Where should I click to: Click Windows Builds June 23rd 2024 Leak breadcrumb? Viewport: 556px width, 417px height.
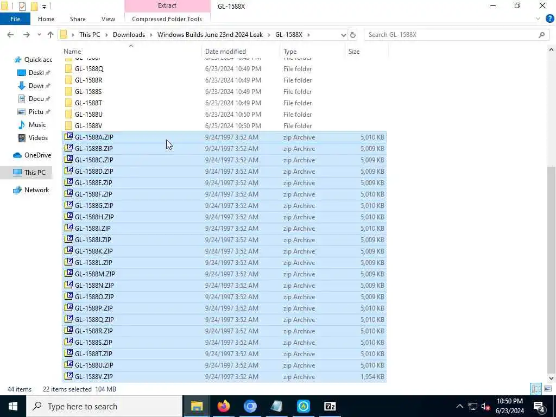click(210, 35)
